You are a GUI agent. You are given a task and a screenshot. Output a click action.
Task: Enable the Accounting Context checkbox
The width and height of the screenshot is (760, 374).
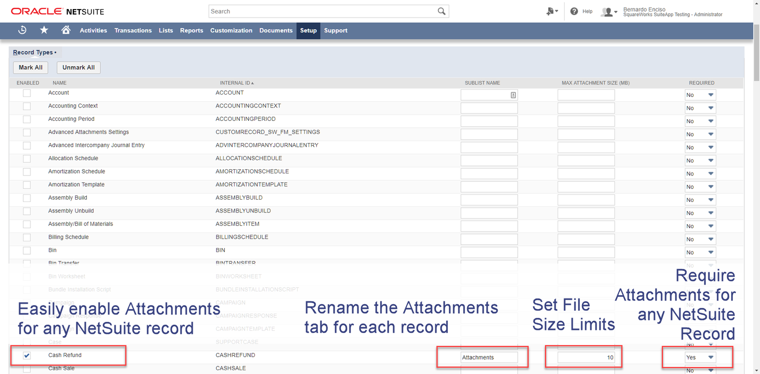click(27, 106)
